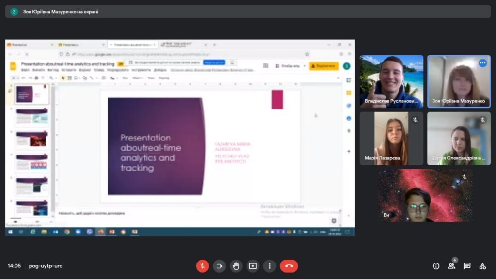496x279 pixels.
Task: Open the three-dot more options menu
Action: click(269, 266)
